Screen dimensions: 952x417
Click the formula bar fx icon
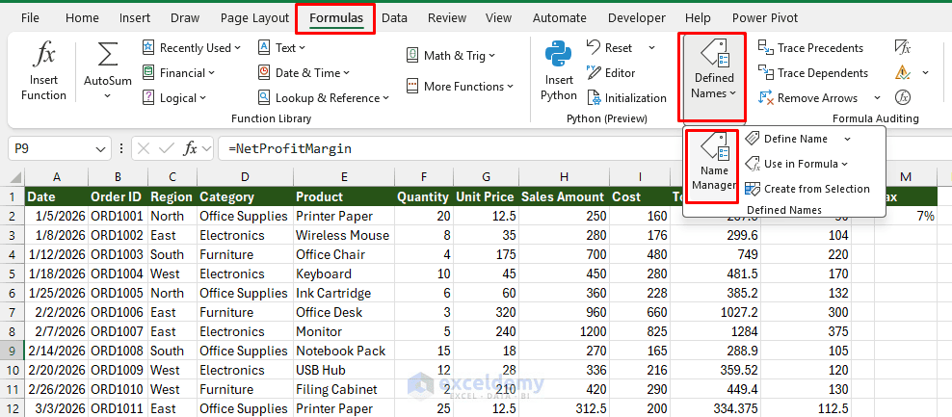(x=190, y=148)
